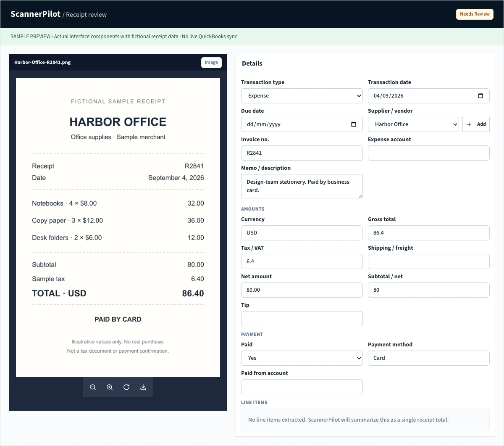Open the Transaction type dropdown
This screenshot has height=446, width=504.
click(x=302, y=96)
